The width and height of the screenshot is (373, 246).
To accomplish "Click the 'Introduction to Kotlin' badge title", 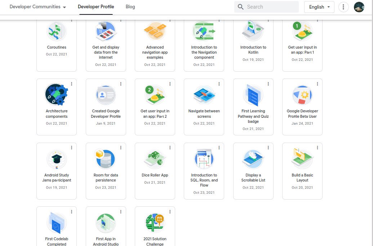I will (x=253, y=50).
